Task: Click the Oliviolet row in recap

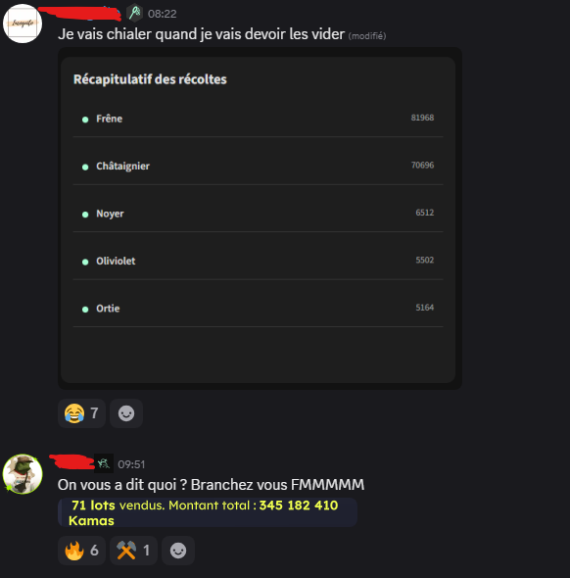Action: click(258, 261)
